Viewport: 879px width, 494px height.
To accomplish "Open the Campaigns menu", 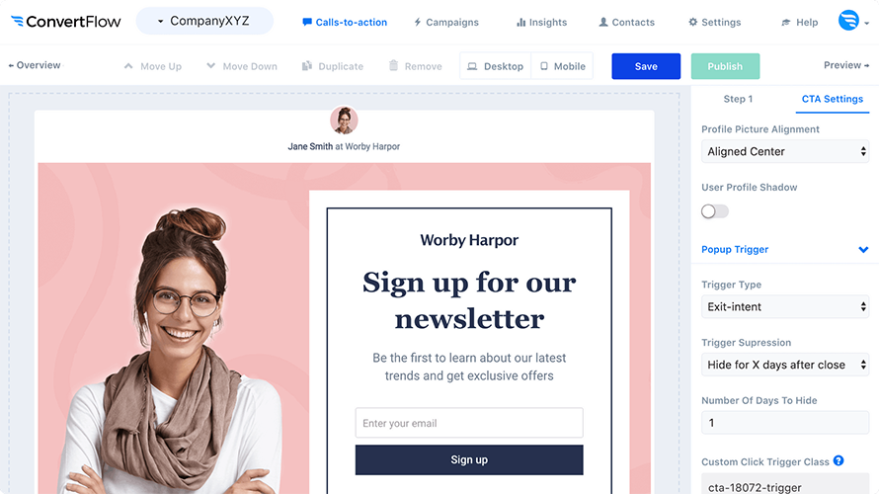I will tap(446, 23).
